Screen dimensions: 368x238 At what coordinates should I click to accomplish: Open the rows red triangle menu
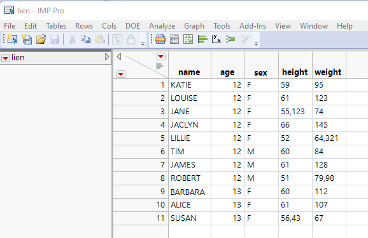121,74
